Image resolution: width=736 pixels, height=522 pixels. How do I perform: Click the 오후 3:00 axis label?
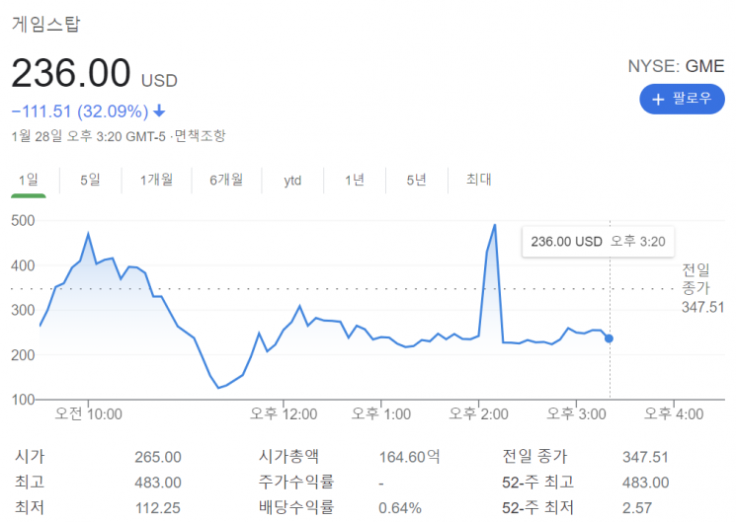click(x=576, y=414)
